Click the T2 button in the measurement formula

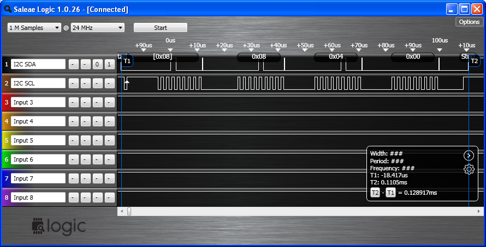pos(375,193)
